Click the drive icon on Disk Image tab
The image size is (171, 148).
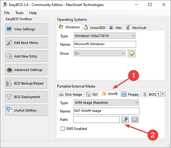[61, 94]
